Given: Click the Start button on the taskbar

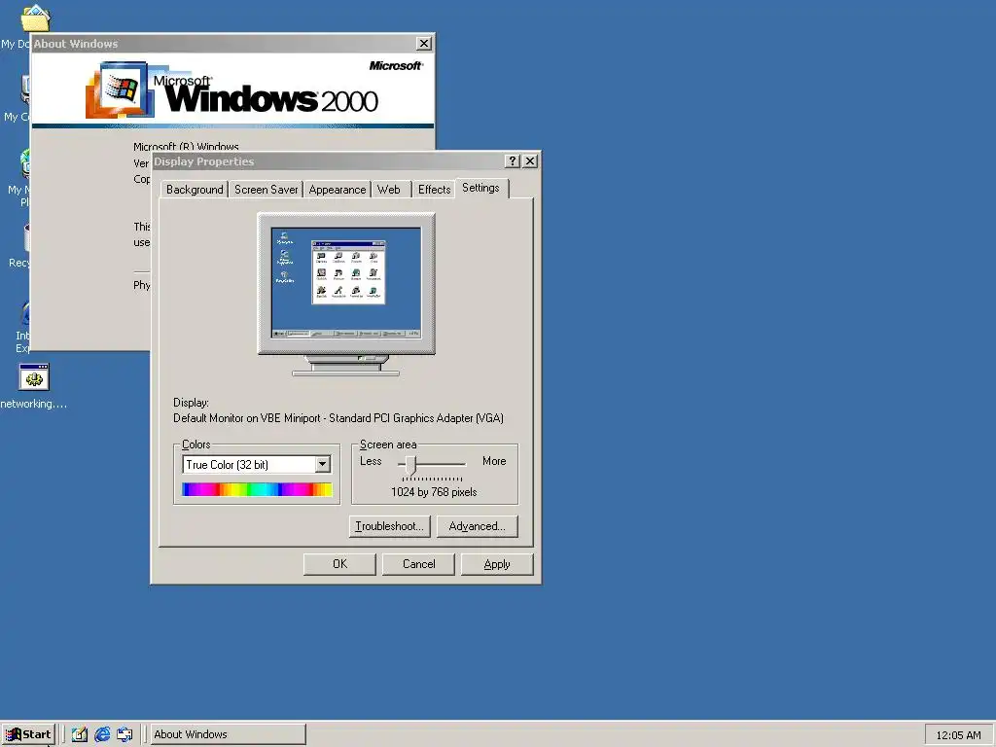Looking at the screenshot, I should tap(28, 734).
